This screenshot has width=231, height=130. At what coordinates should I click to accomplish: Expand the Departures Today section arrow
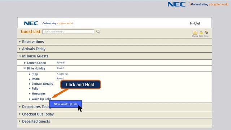[20, 107]
